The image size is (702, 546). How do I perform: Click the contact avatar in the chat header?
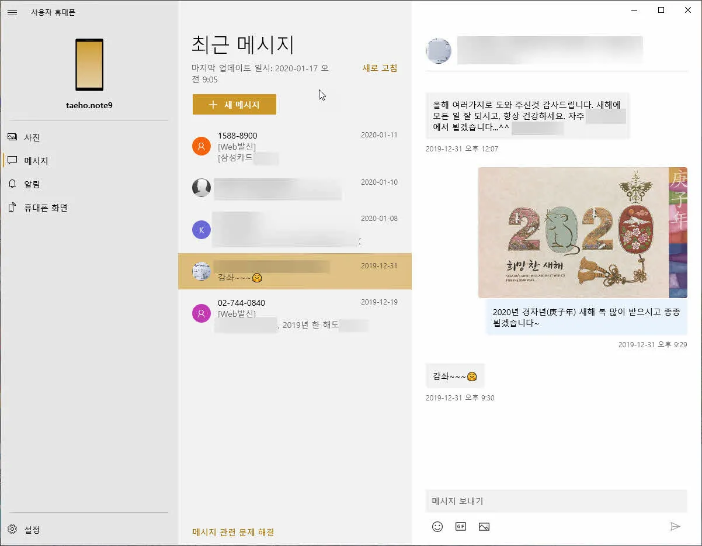click(x=439, y=51)
